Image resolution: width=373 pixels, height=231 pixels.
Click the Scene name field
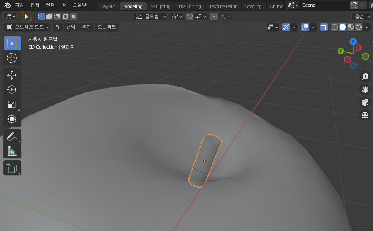(x=324, y=5)
